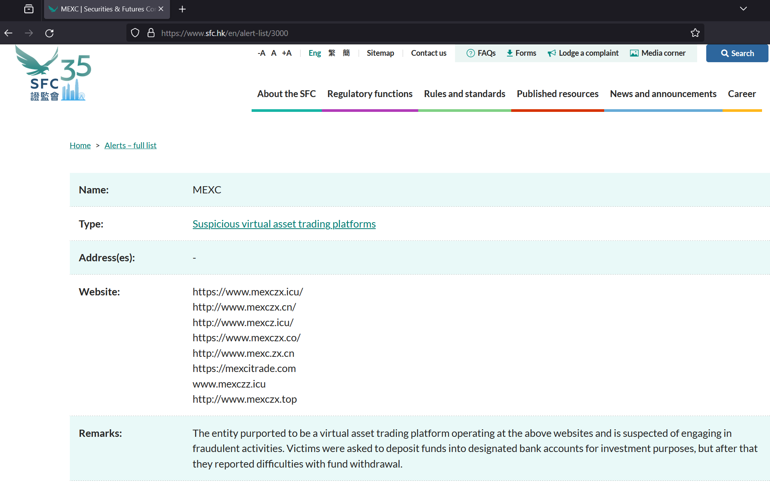The image size is (770, 485).
Task: Increase font size with +A
Action: click(287, 53)
